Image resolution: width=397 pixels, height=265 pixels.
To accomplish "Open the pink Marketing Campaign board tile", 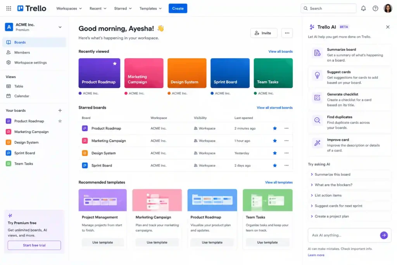I will coord(144,73).
